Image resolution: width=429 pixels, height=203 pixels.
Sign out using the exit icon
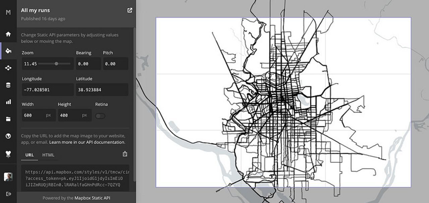click(x=8, y=194)
